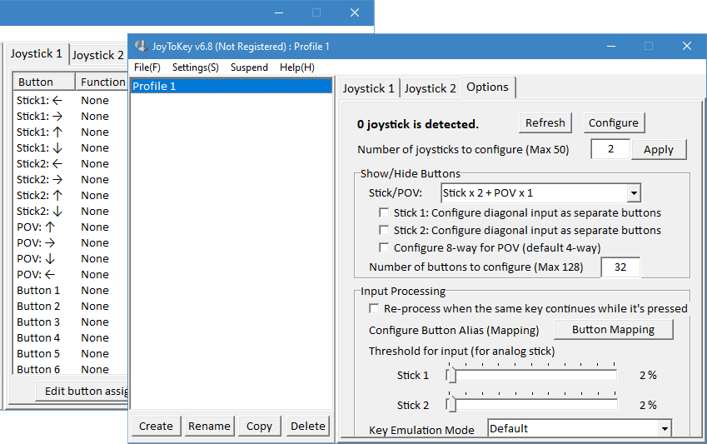Close the JoyToKey Profile 1 window
Screen dimensions: 707x444
pyautogui.click(x=687, y=46)
